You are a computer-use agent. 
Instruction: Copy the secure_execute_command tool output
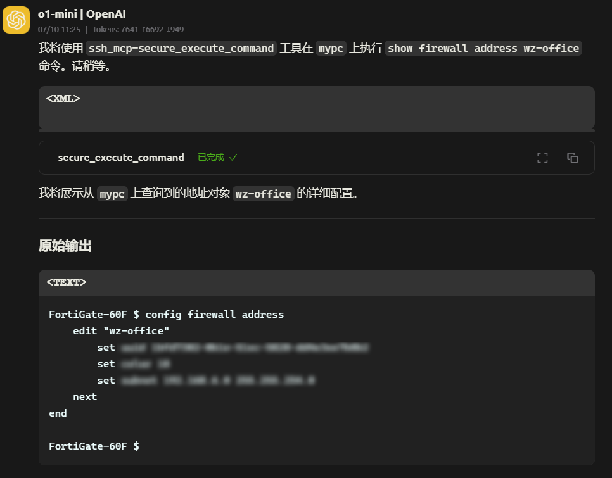click(x=572, y=158)
